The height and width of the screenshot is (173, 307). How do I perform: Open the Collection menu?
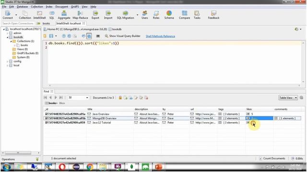(x=37, y=7)
